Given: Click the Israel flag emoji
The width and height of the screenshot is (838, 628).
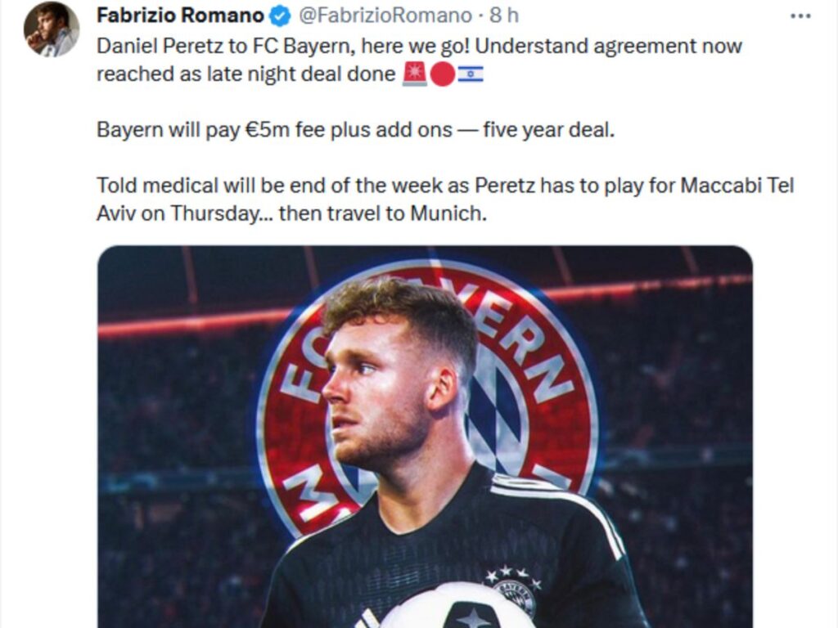Looking at the screenshot, I should 471,74.
